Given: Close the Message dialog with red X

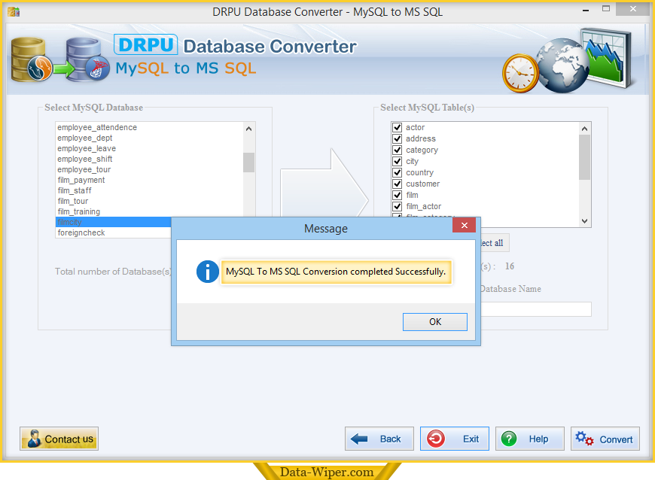Looking at the screenshot, I should [x=465, y=226].
